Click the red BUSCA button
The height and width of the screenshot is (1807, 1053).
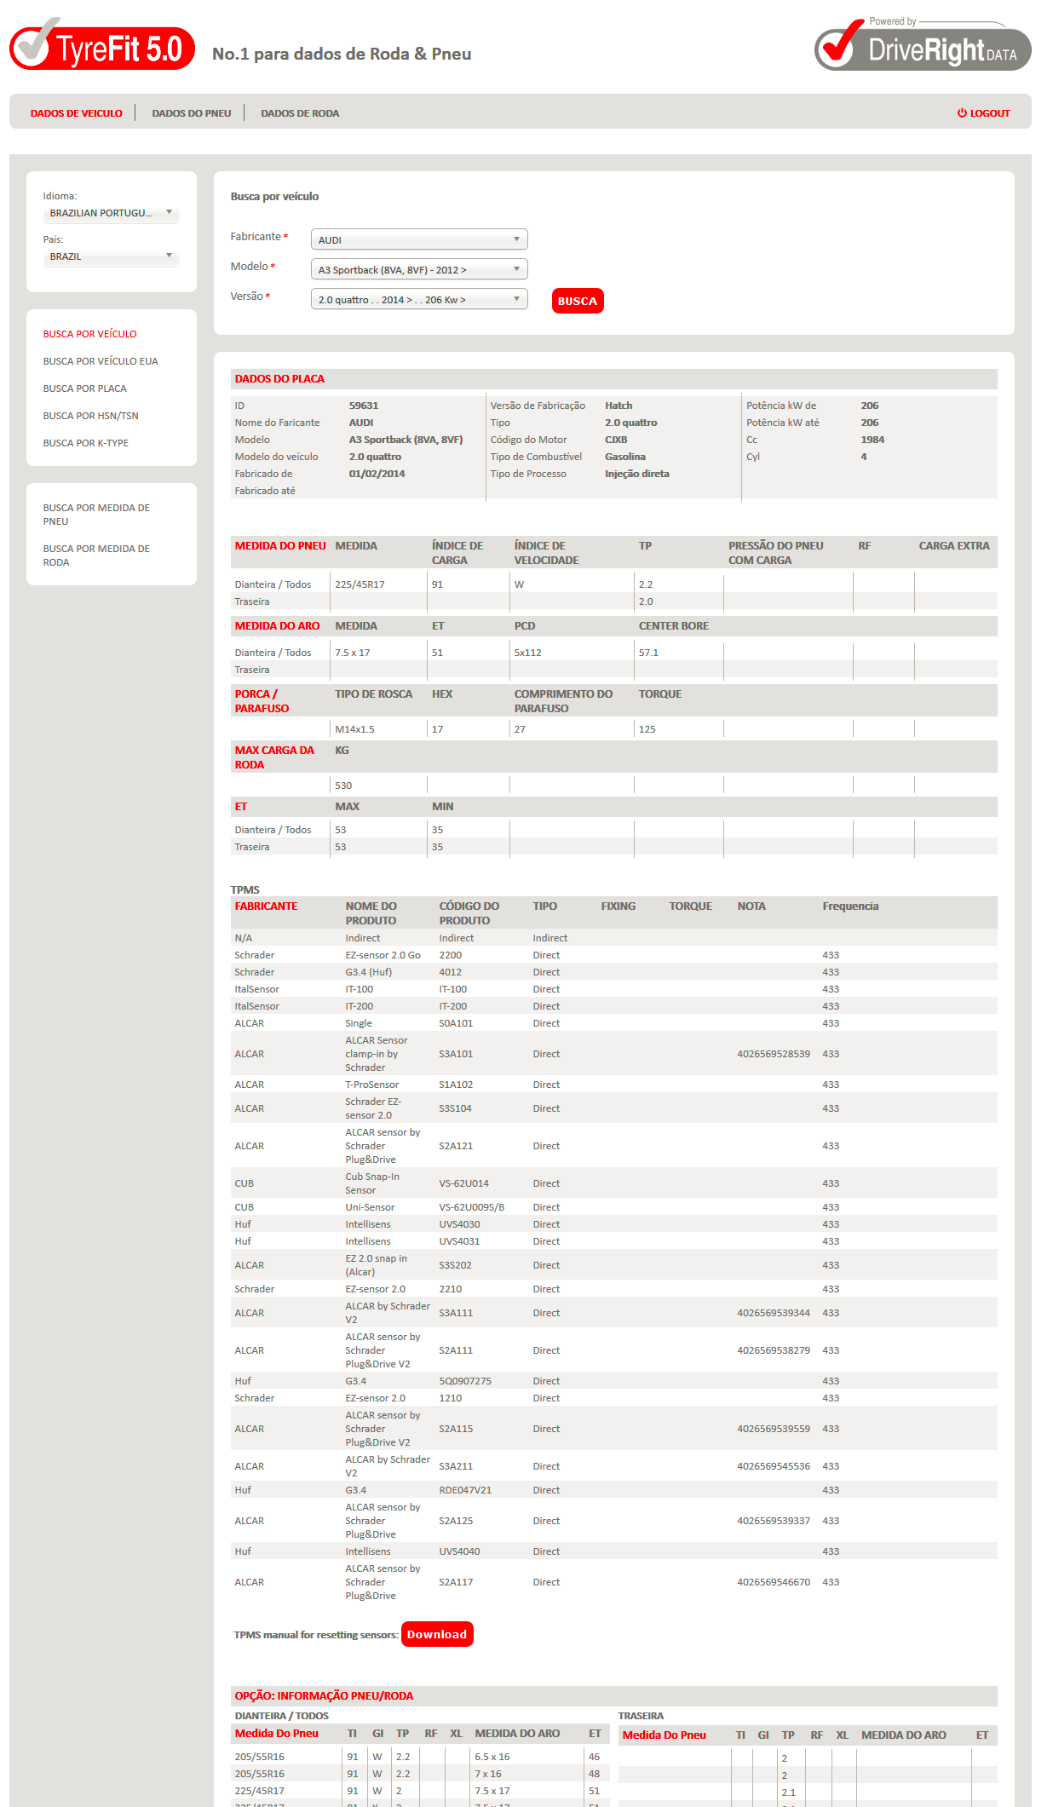[x=578, y=301]
